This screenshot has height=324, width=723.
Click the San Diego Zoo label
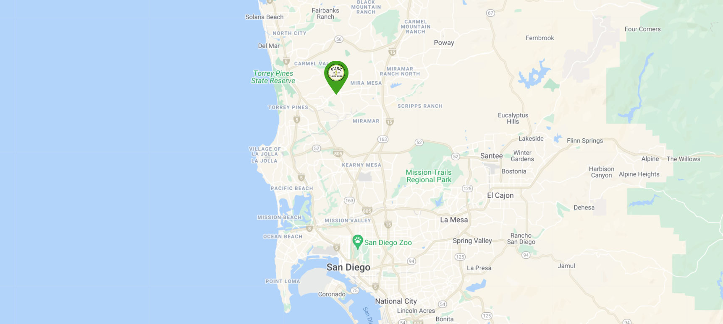388,243
